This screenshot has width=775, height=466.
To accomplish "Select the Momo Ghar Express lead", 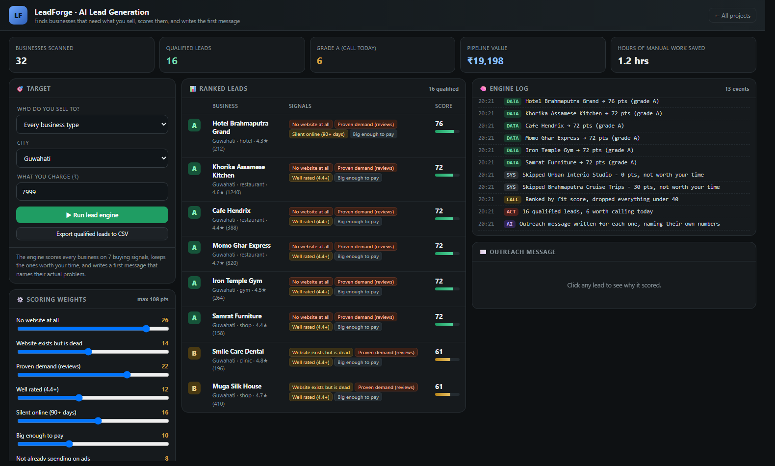I will (324, 254).
